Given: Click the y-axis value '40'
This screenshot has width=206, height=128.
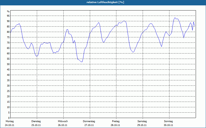Looking at the screenshot, I should pos(8,75).
